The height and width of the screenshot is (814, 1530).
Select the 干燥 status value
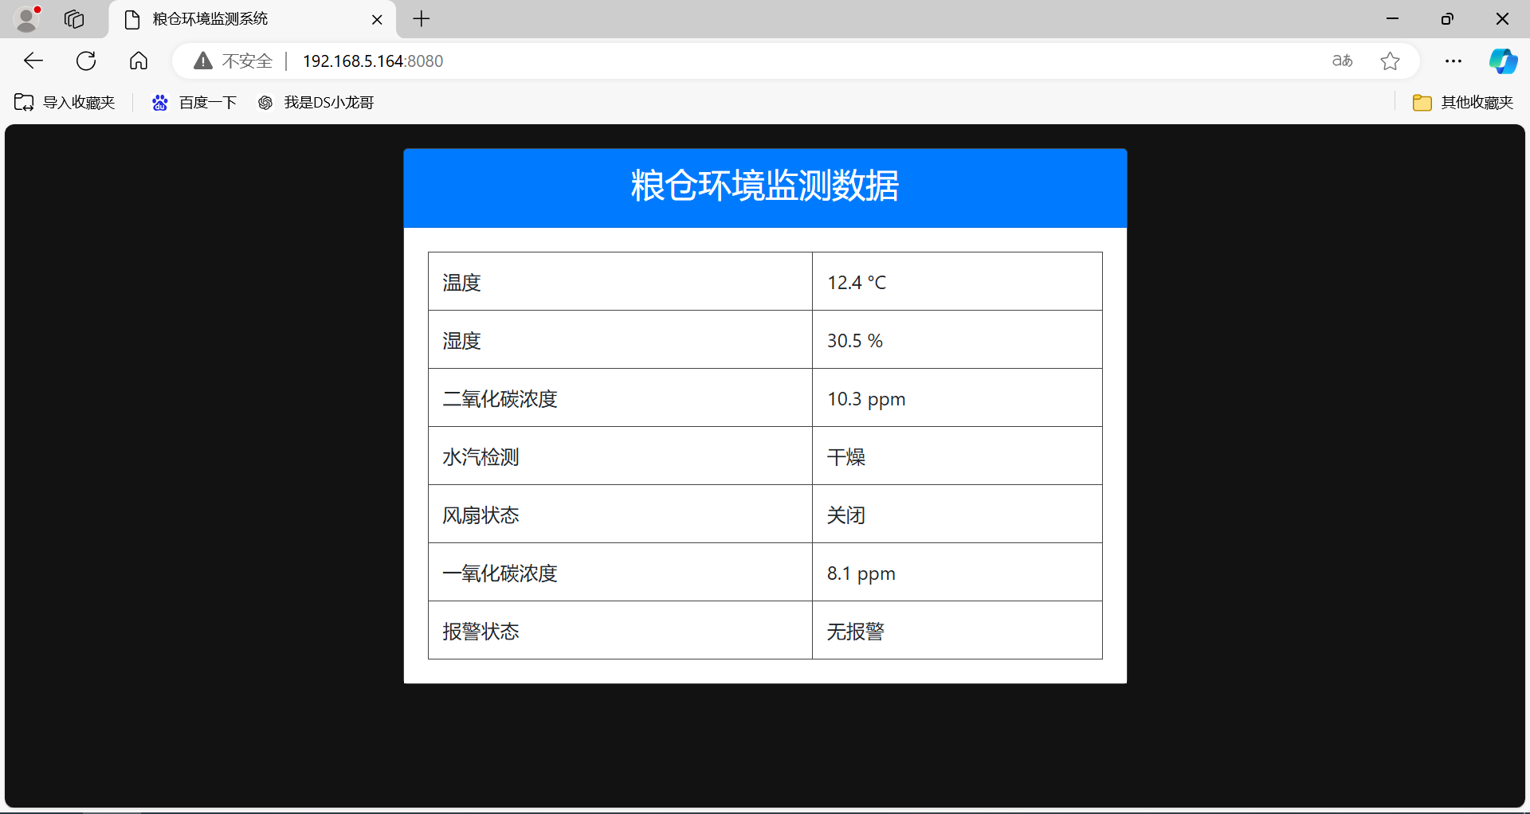point(846,457)
